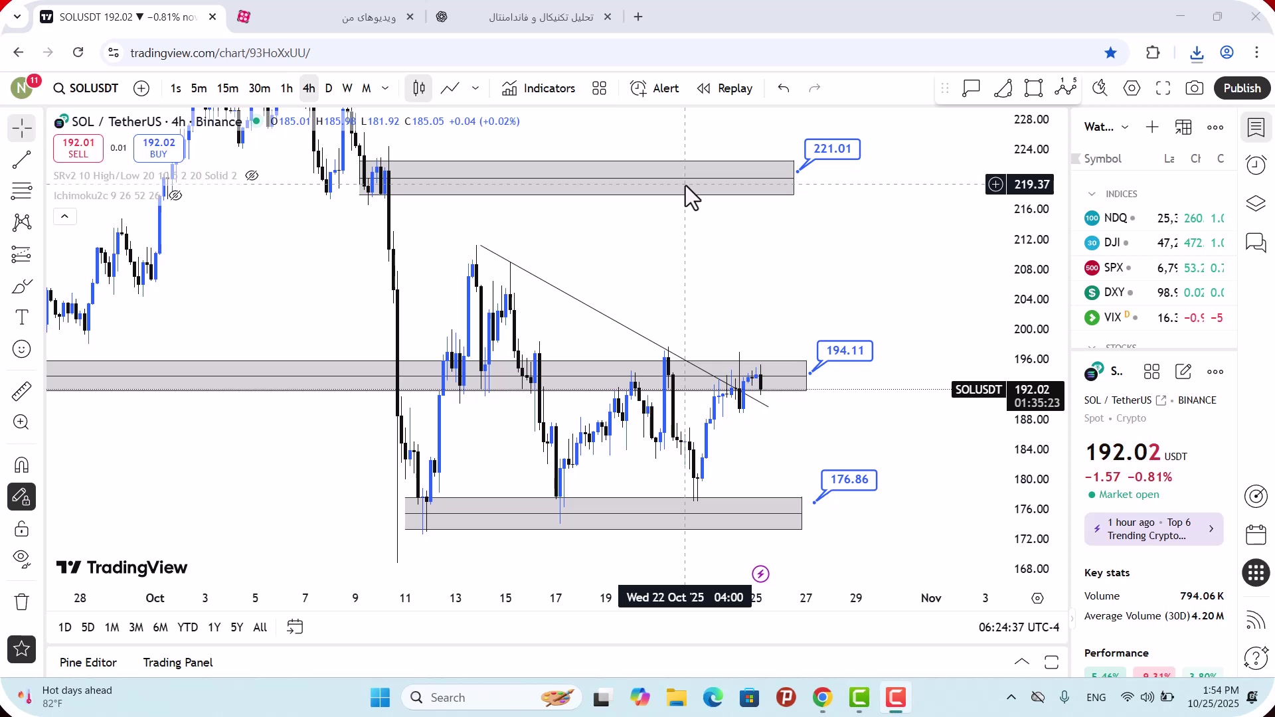Select the ruler measure tool

tap(21, 391)
